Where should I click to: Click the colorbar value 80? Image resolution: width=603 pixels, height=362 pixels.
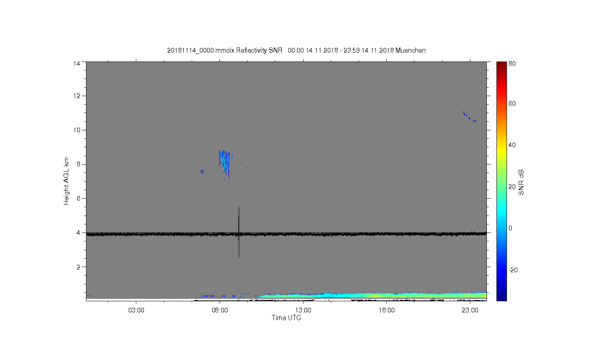coord(512,64)
